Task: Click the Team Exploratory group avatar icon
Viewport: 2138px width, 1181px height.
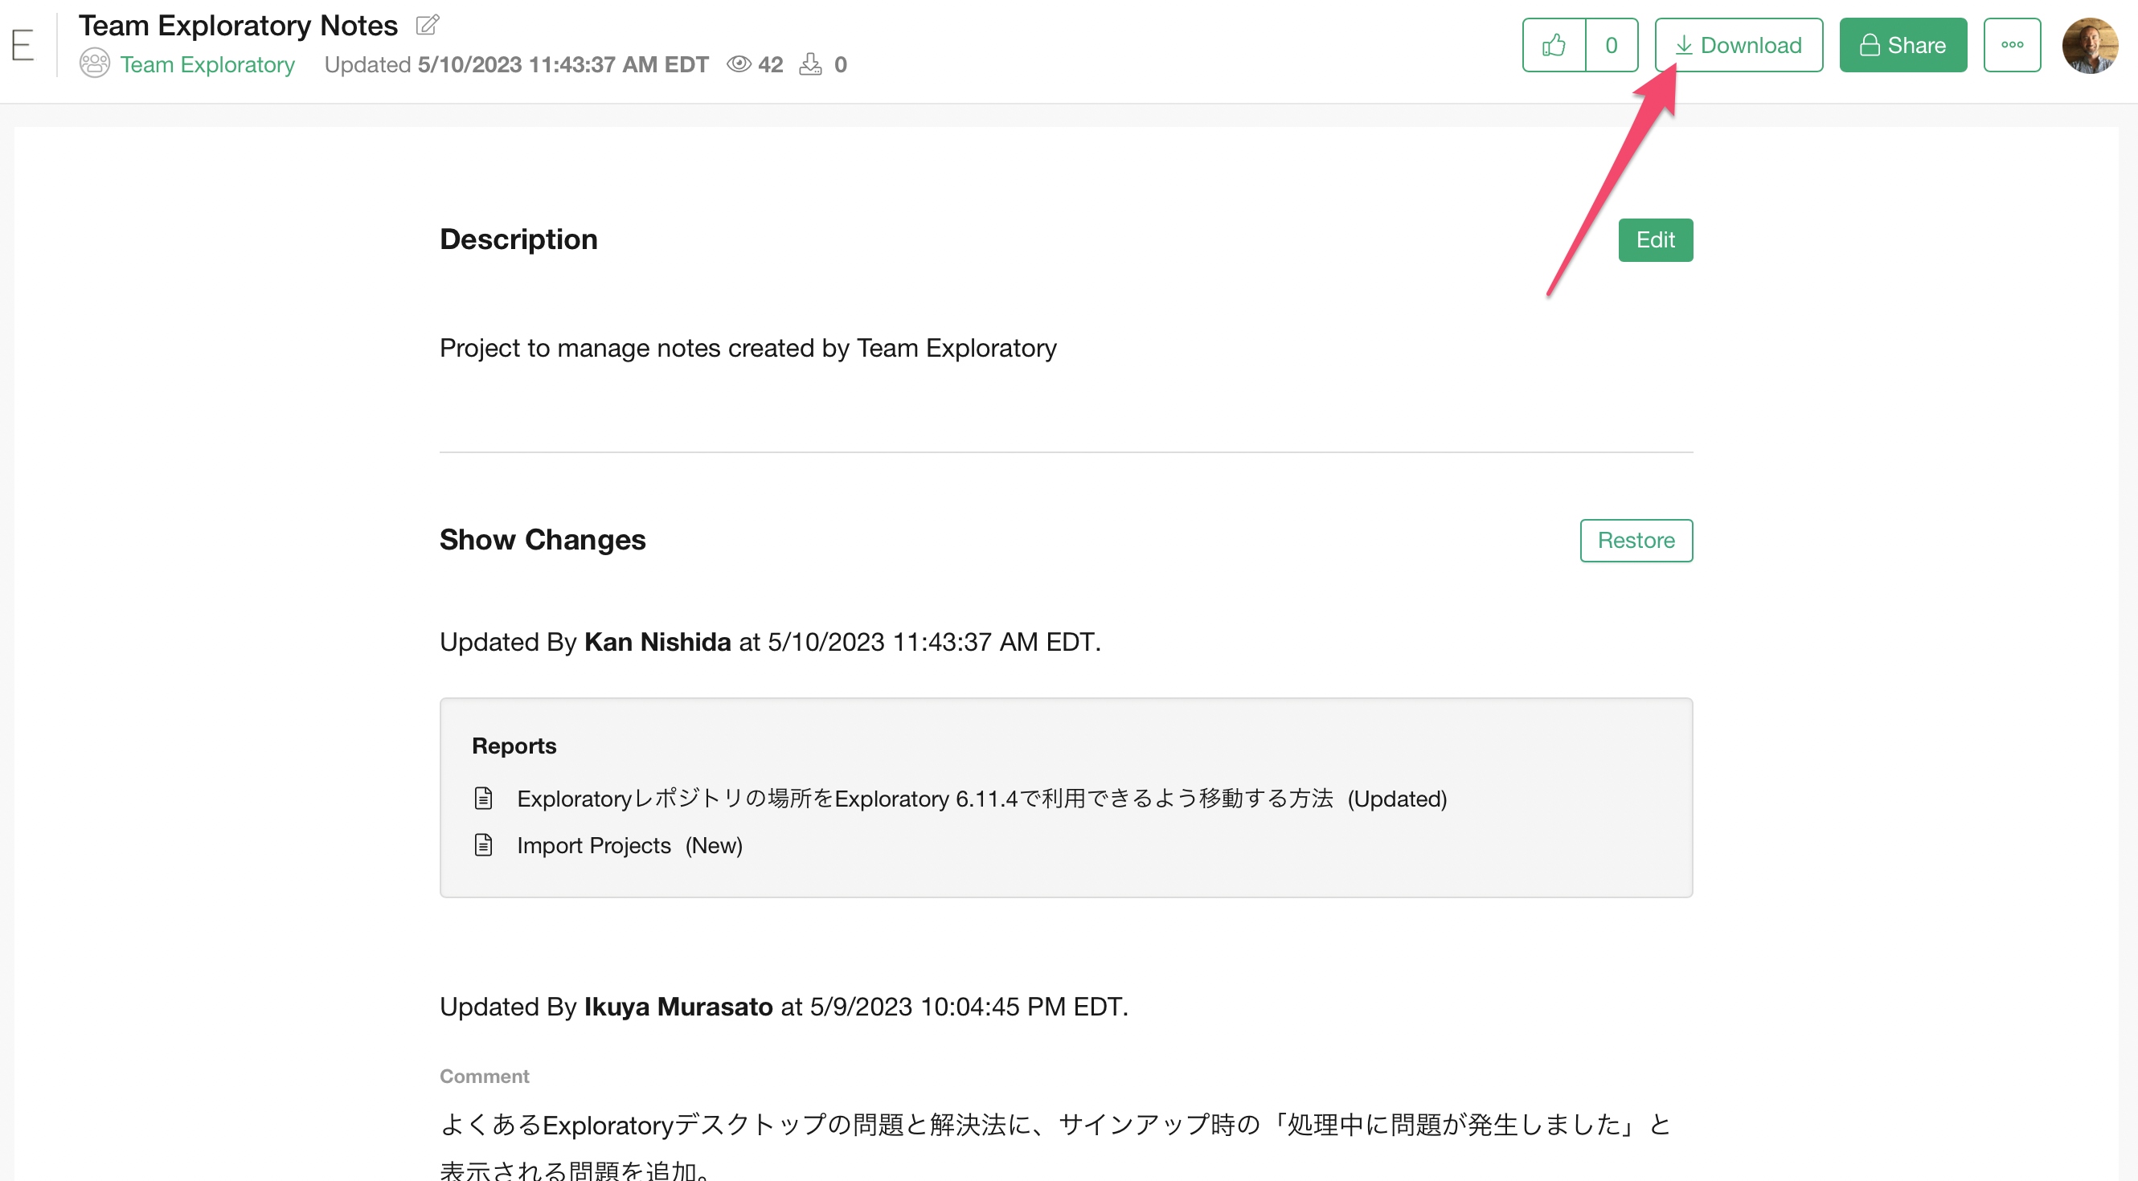Action: click(94, 63)
